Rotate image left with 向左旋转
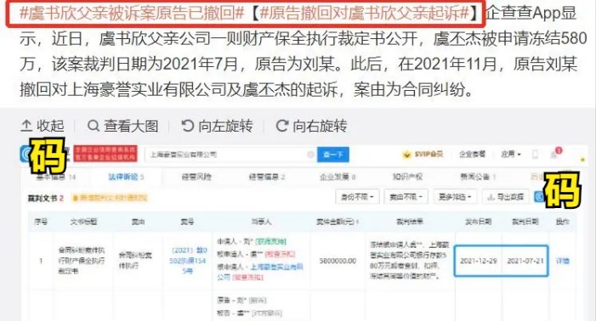596x321 pixels. tap(217, 126)
